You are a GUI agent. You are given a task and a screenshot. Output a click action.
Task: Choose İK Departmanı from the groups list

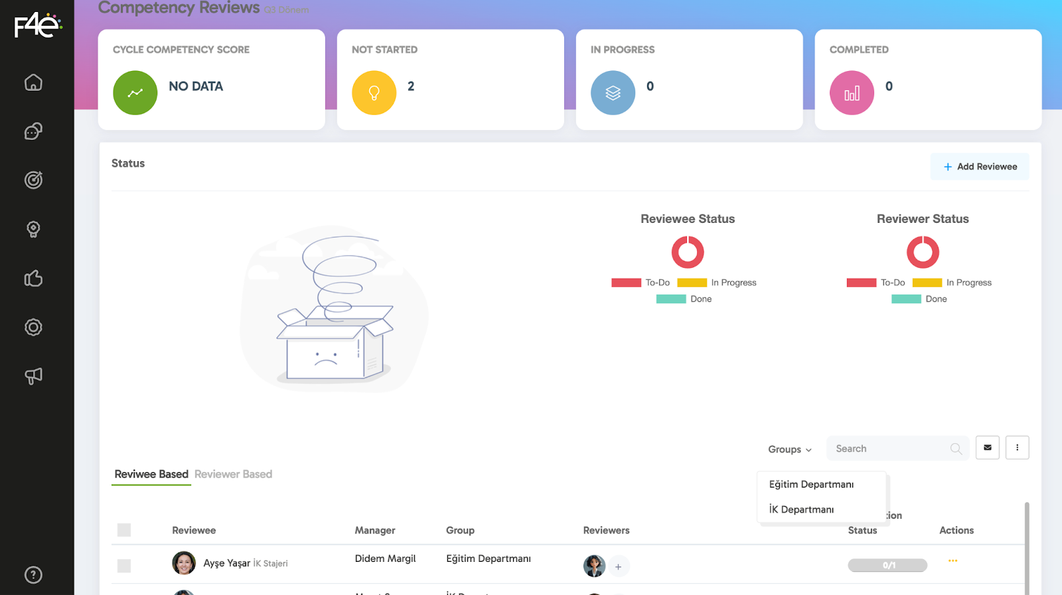801,509
